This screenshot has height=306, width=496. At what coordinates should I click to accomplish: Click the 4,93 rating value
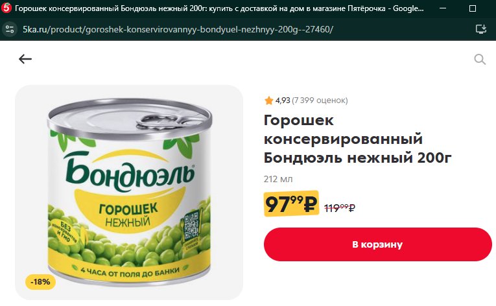(x=283, y=100)
